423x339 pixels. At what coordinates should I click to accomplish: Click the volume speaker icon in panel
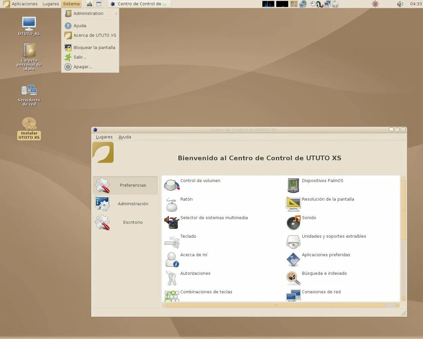[400, 4]
